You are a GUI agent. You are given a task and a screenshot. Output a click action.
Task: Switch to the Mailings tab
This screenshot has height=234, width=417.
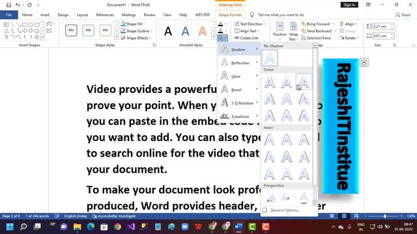coord(129,15)
